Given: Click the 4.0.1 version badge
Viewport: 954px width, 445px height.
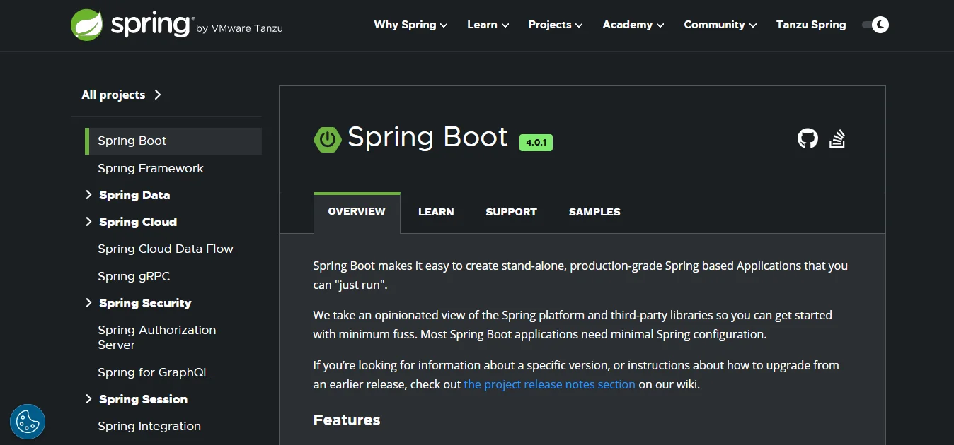Looking at the screenshot, I should [x=536, y=142].
